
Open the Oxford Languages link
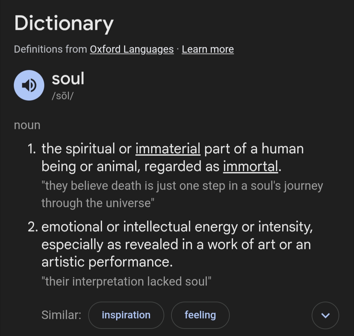(x=131, y=49)
